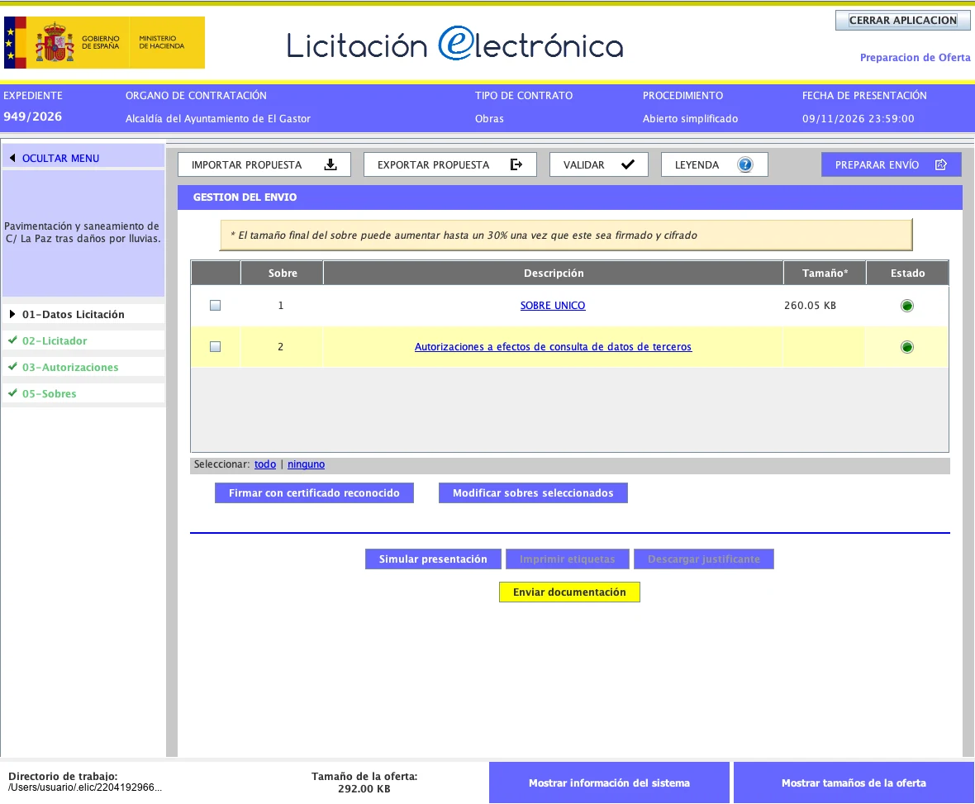Click Mostrar información del sistema button
The width and height of the screenshot is (975, 804).
point(610,783)
